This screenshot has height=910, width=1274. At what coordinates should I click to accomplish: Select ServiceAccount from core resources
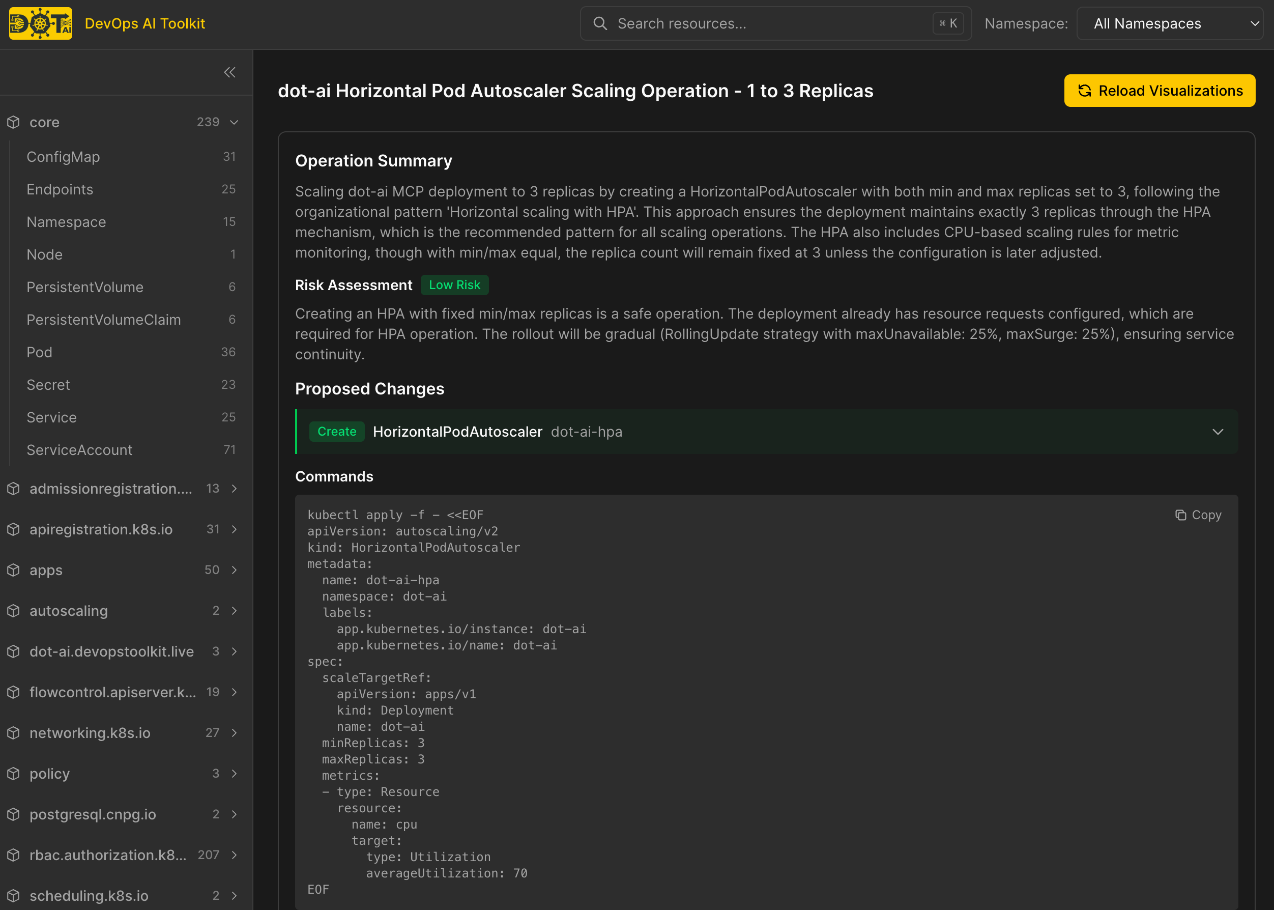pos(79,450)
